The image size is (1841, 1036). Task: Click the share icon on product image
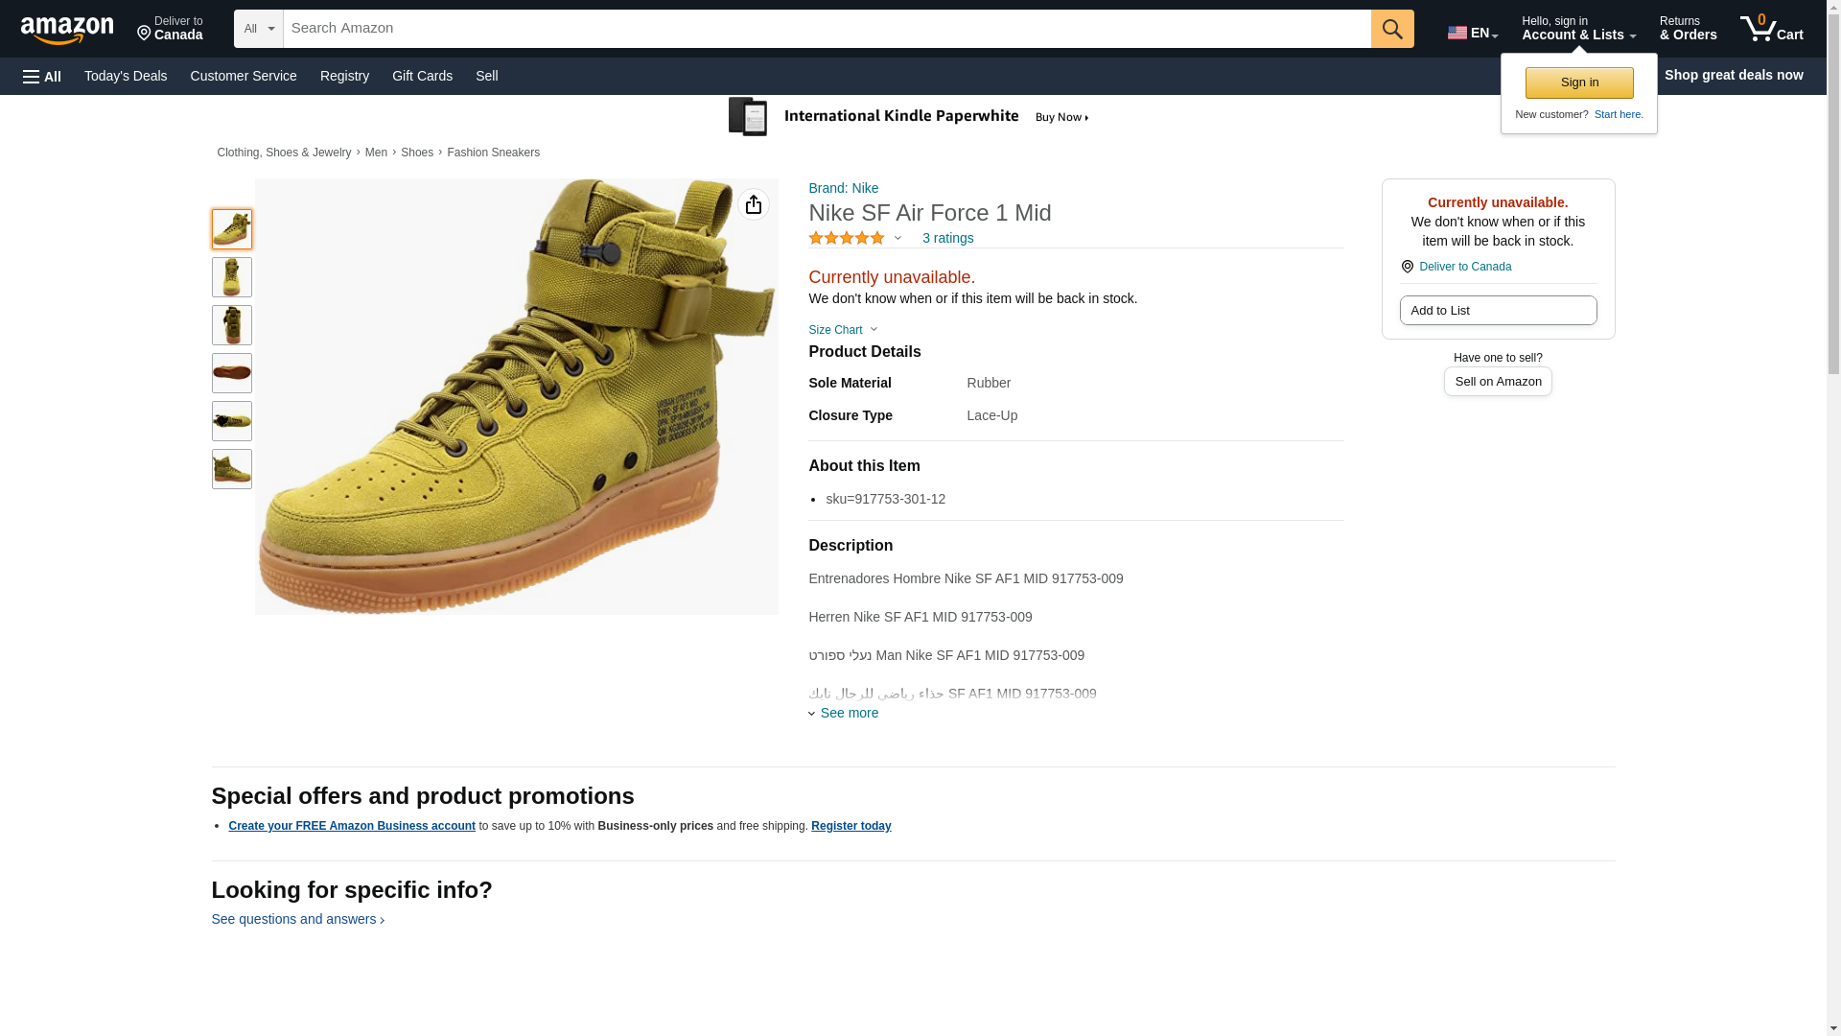(754, 204)
